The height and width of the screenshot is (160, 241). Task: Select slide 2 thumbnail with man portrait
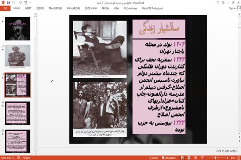[18, 57]
